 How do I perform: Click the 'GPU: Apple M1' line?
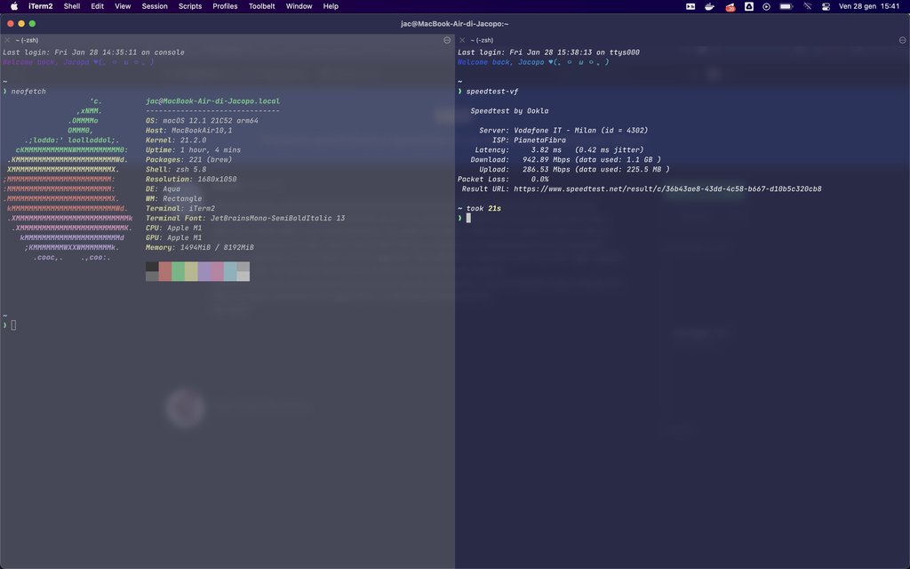point(173,237)
